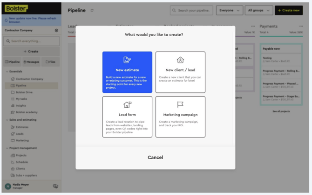Open the Payments column options menu
This screenshot has width=312, height=195.
pos(299,26)
